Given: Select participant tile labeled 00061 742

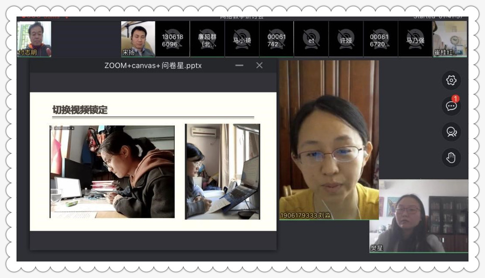Looking at the screenshot, I should pyautogui.click(x=276, y=40).
